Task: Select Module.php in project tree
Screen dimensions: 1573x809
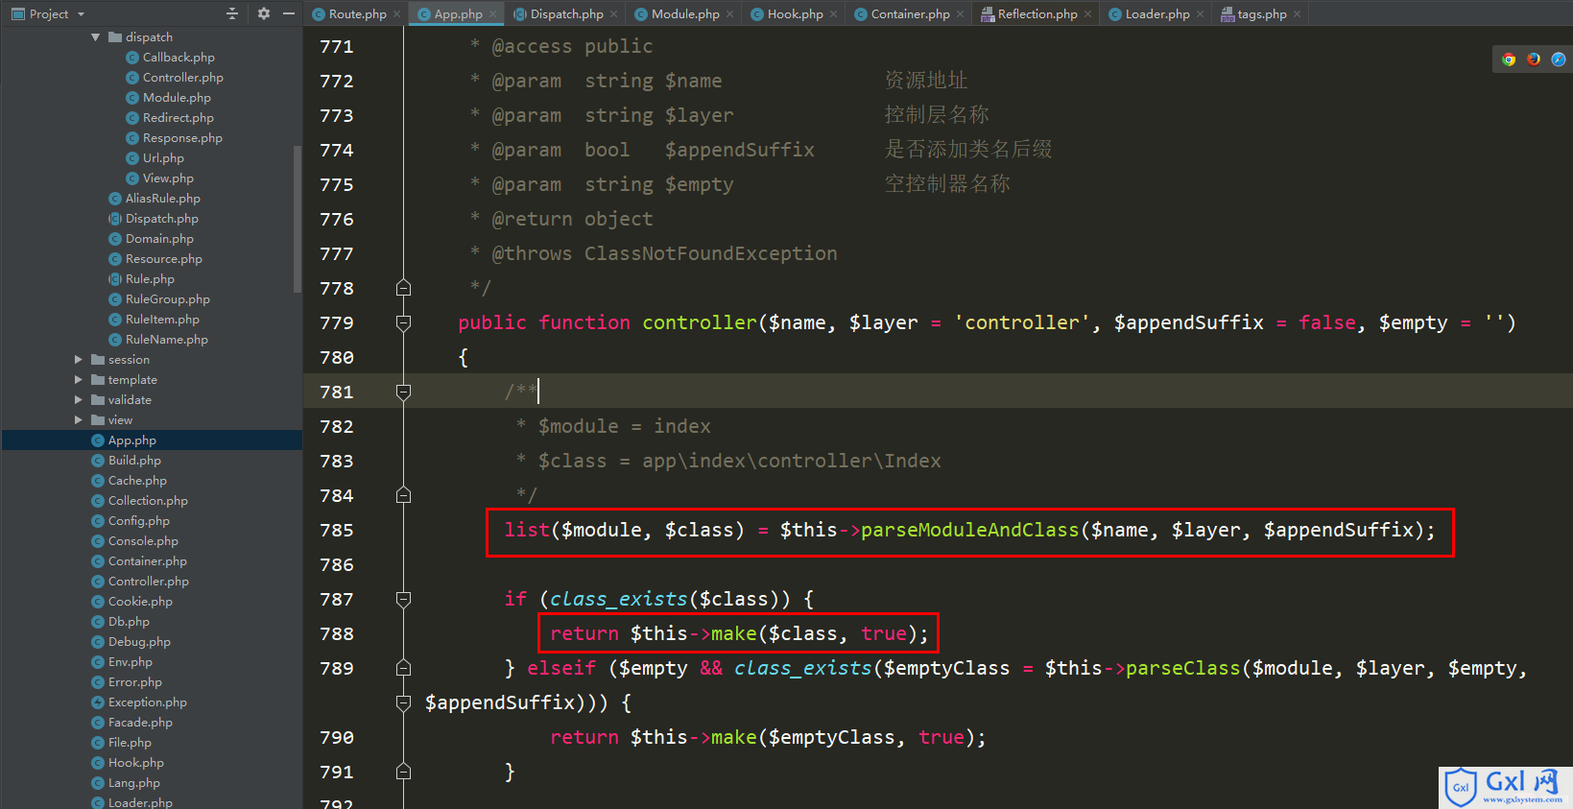Action: click(x=177, y=98)
